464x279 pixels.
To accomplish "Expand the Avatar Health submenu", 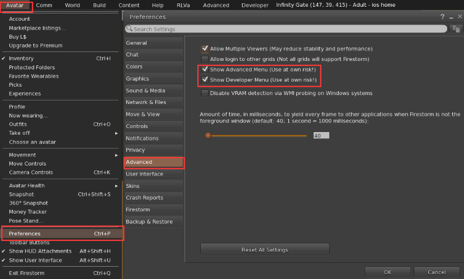I will pyautogui.click(x=60, y=186).
